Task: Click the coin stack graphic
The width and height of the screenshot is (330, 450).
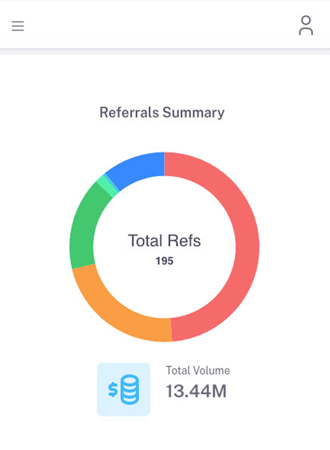Action: 130,390
